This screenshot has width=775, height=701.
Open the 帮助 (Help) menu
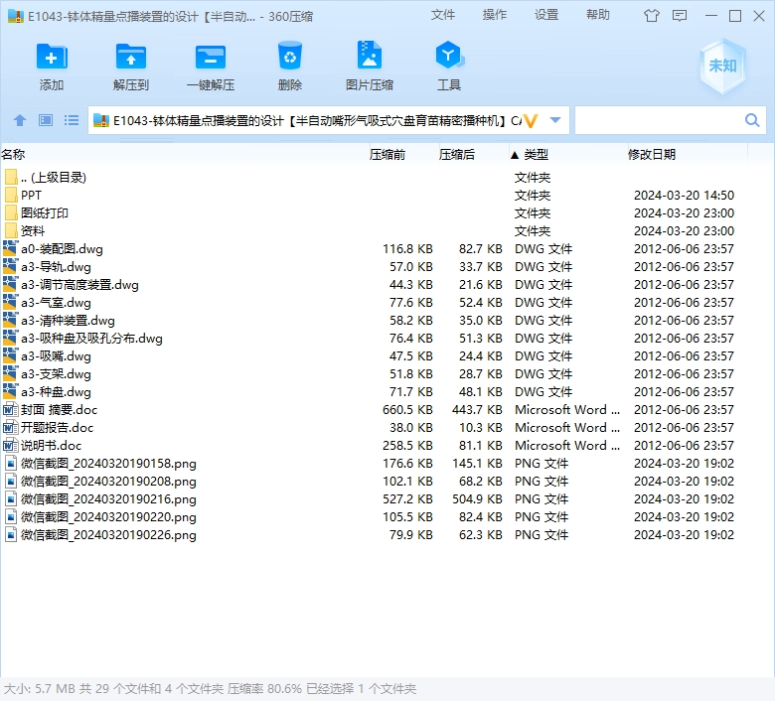(x=598, y=15)
